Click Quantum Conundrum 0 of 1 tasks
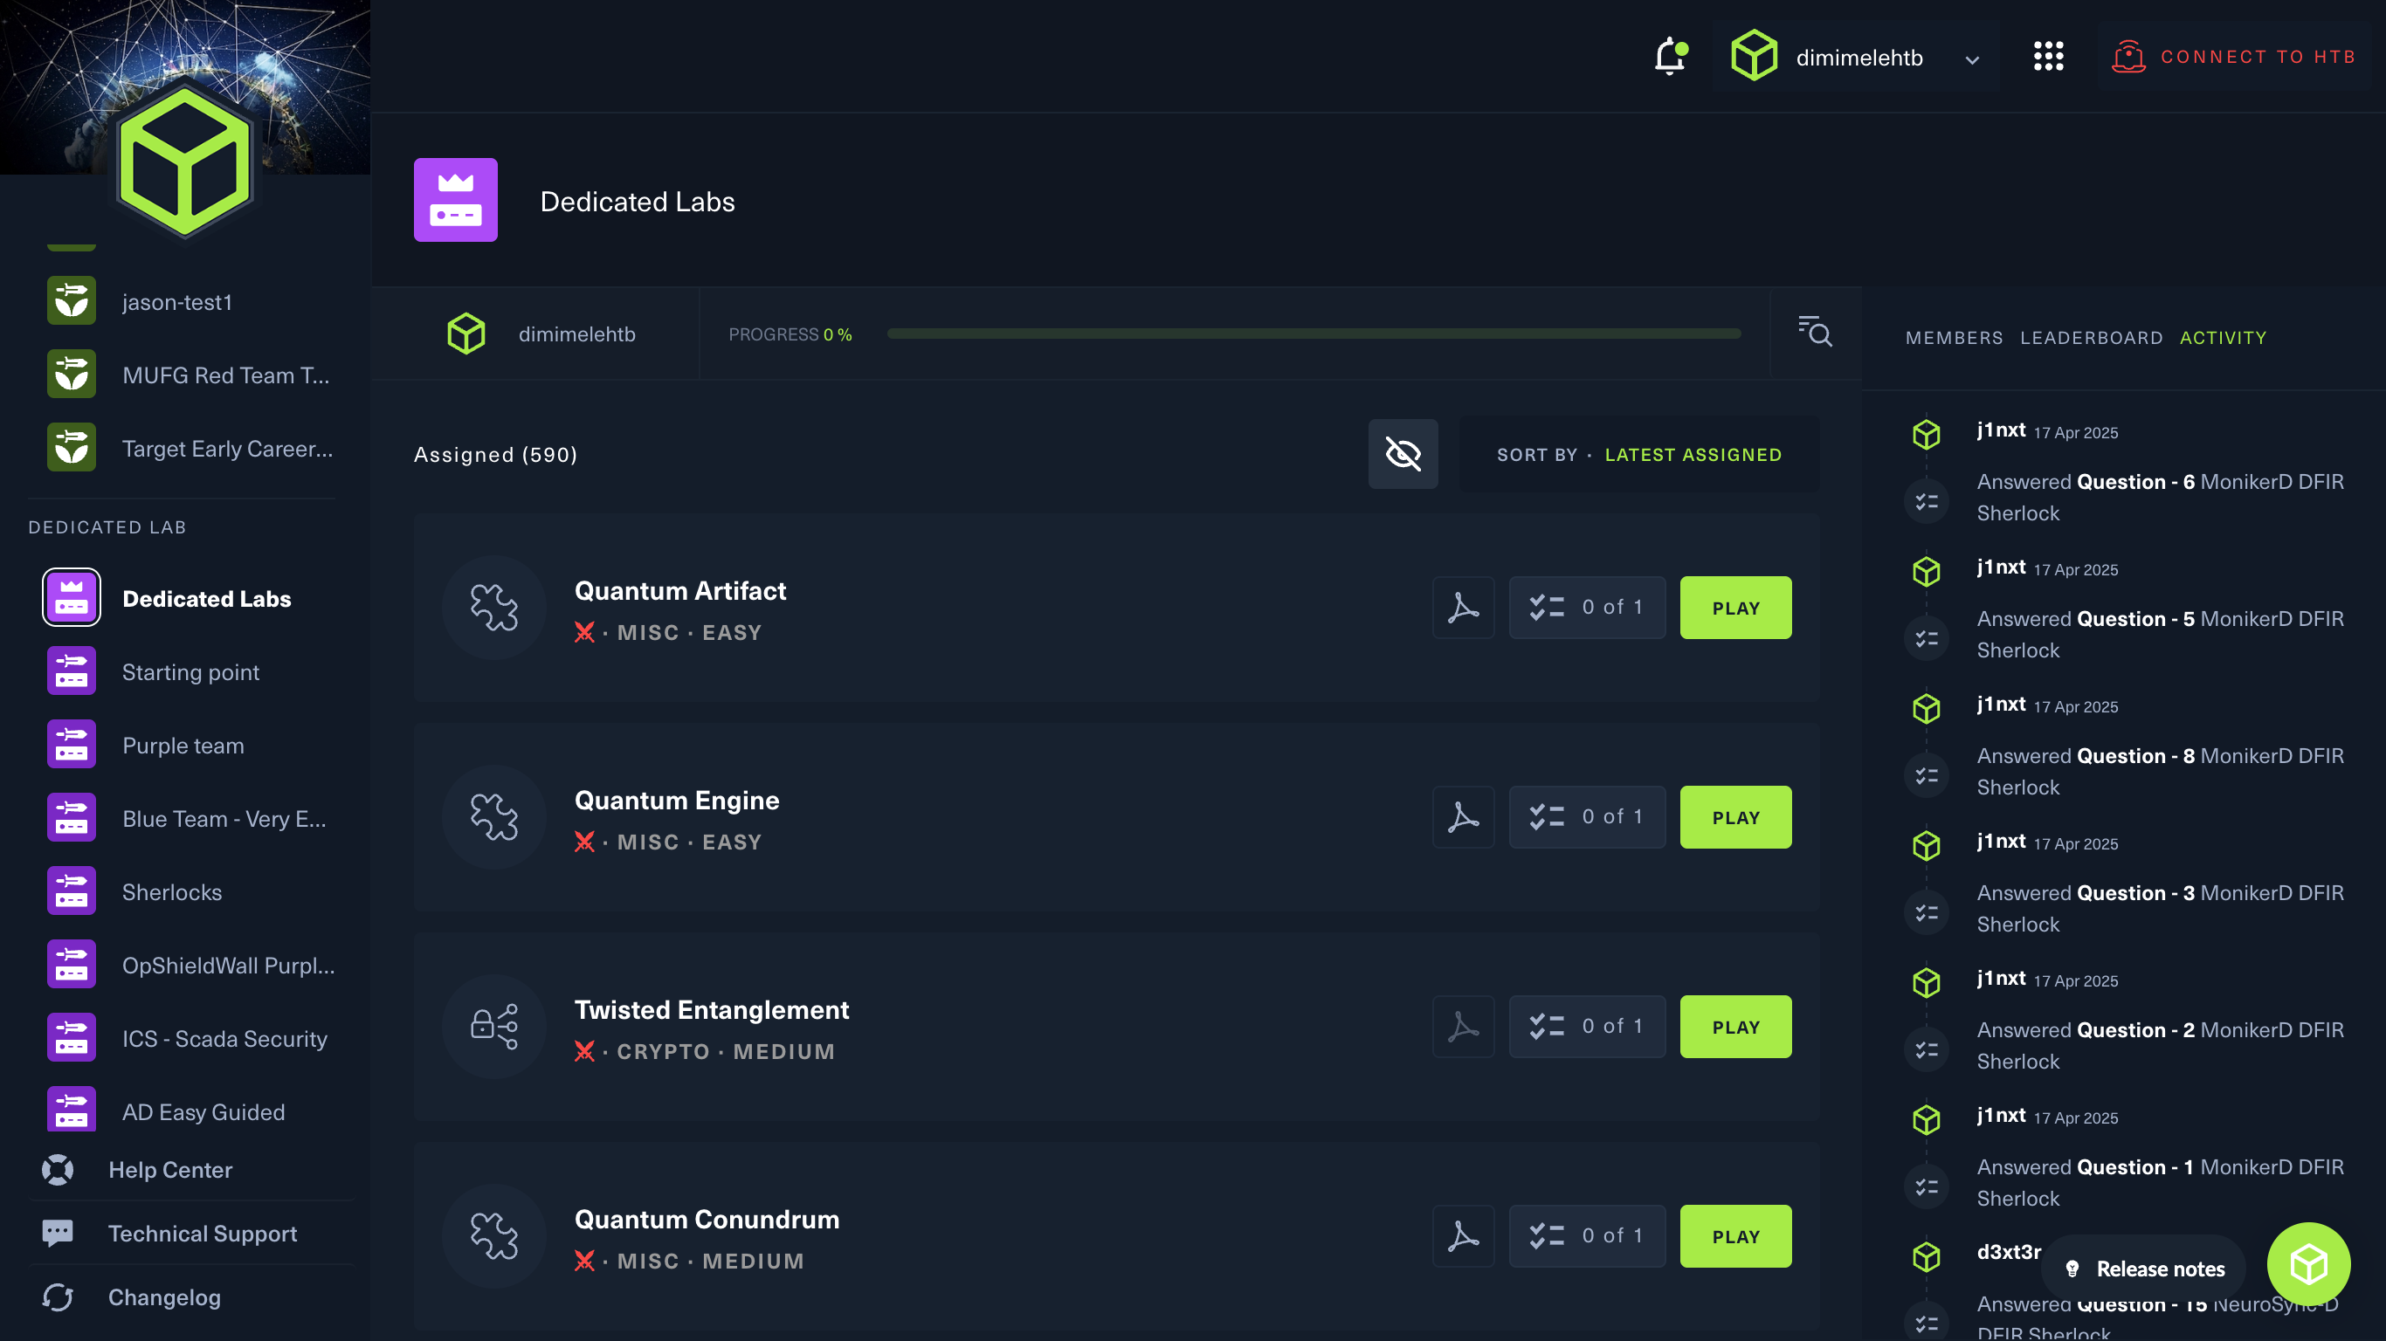This screenshot has height=1341, width=2386. (1587, 1235)
